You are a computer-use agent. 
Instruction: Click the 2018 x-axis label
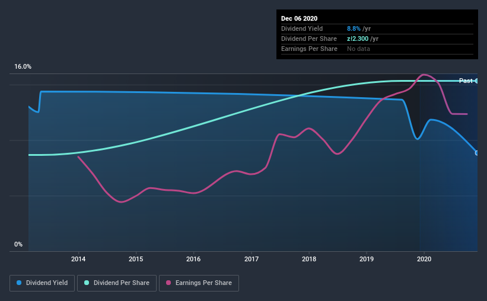click(x=309, y=259)
